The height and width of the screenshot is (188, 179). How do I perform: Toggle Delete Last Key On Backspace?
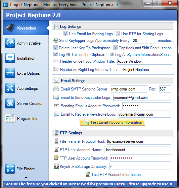click(55, 48)
